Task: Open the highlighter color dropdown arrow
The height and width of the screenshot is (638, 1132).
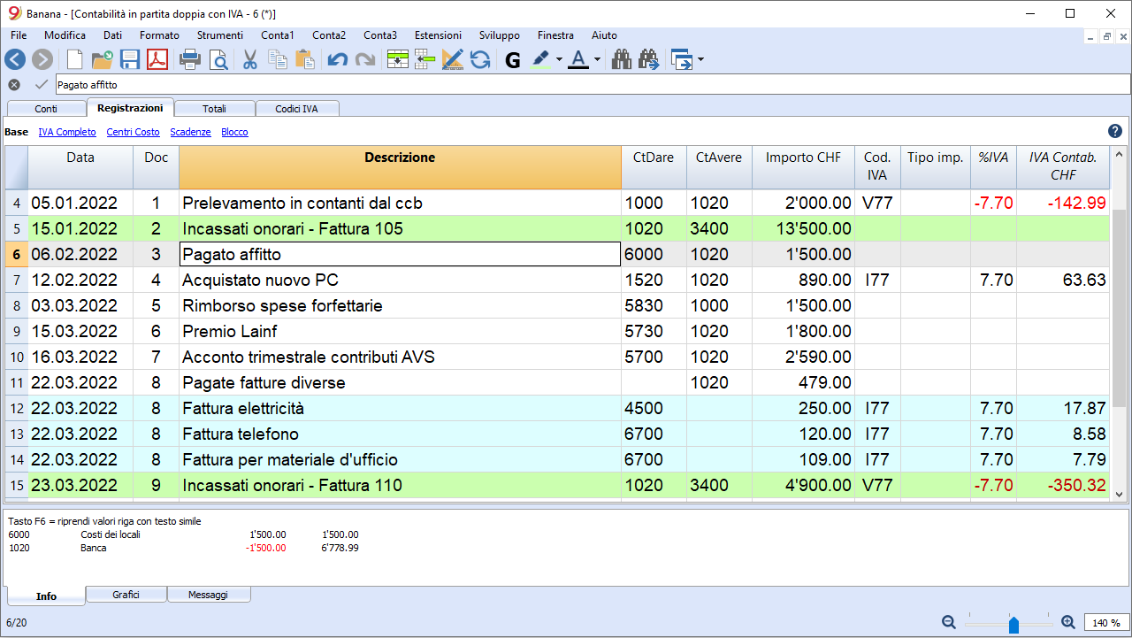Action: (x=560, y=60)
